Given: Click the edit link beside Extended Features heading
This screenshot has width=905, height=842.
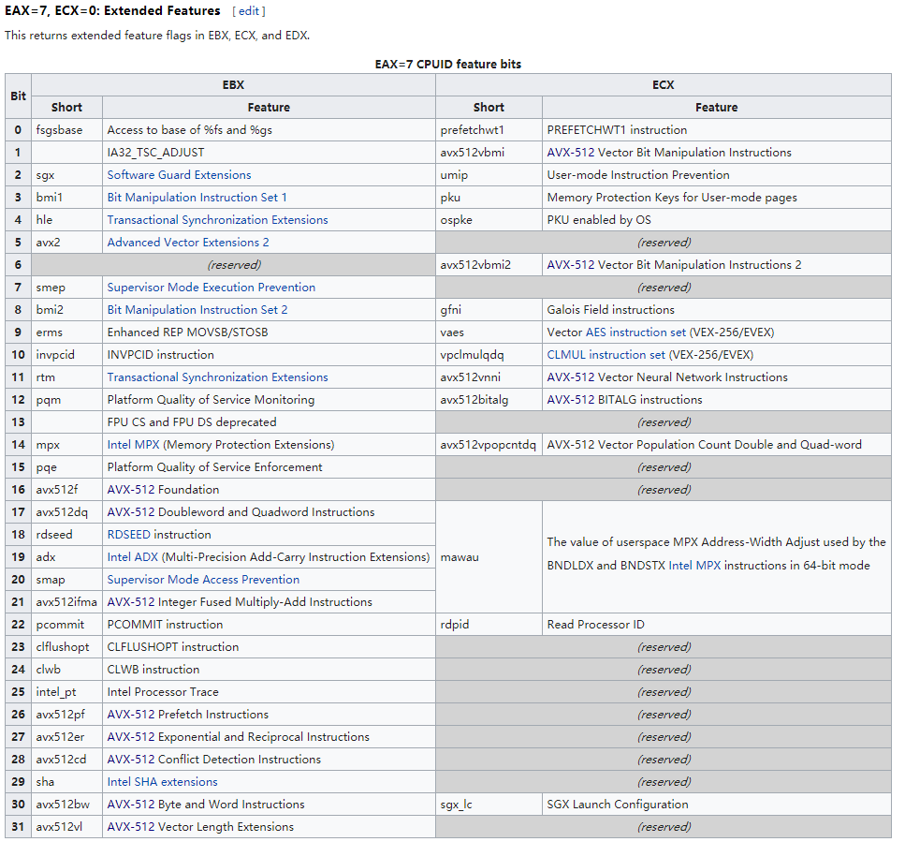Looking at the screenshot, I should click(x=249, y=11).
